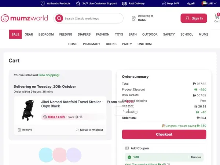220x165 pixels.
Task: Click the Sign In button
Action: (194, 18)
